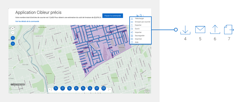
Task: Click the up-down arrows tool in bottom toolbar
Action: point(56,88)
